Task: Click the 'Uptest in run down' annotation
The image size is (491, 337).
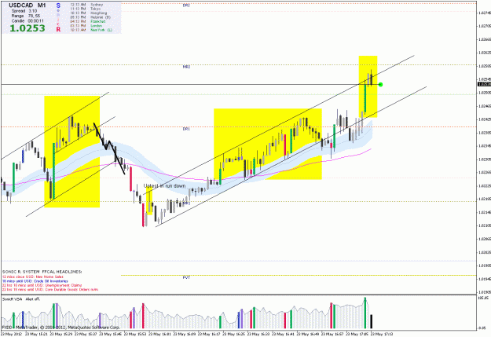Action: [164, 186]
